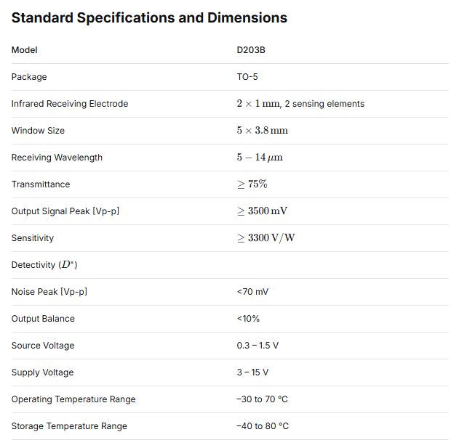Screen dimensions: 451x440
Task: Click the Receiving Wavelength label
Action: [57, 158]
